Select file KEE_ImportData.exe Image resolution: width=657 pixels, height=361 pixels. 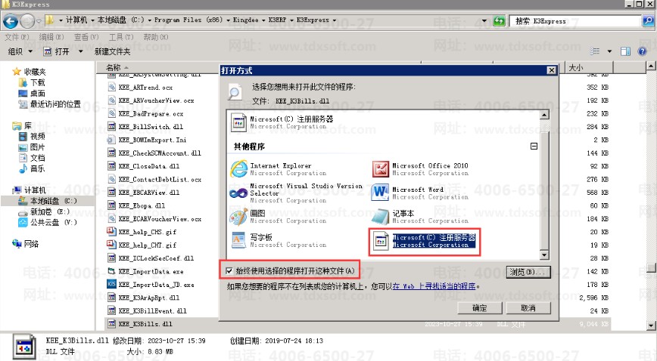(145, 271)
